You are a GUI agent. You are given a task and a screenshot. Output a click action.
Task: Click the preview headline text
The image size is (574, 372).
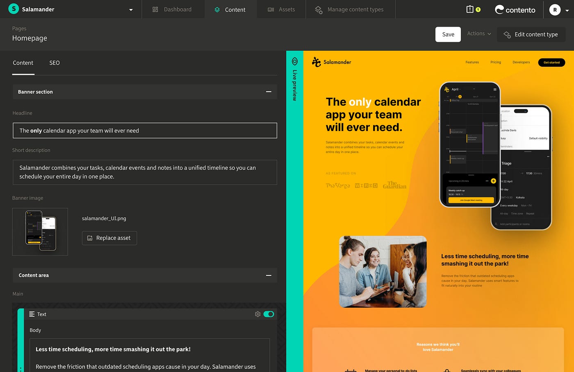[x=373, y=115]
